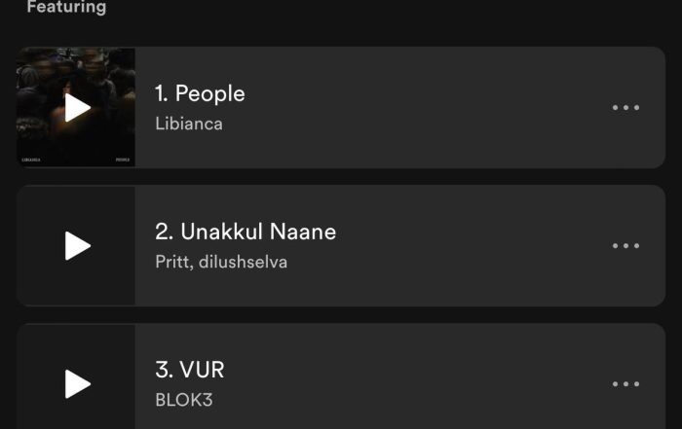Click the song title "1. People"
The width and height of the screenshot is (682, 429).
[x=200, y=93]
